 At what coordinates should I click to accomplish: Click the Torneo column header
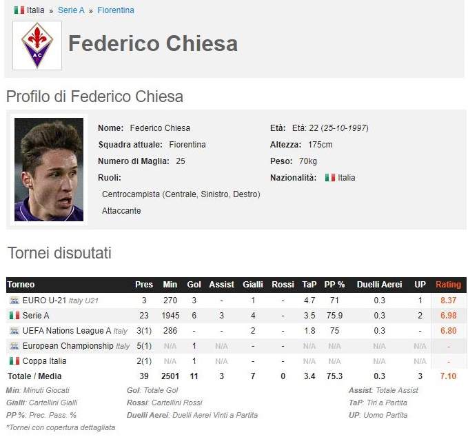pyautogui.click(x=21, y=285)
